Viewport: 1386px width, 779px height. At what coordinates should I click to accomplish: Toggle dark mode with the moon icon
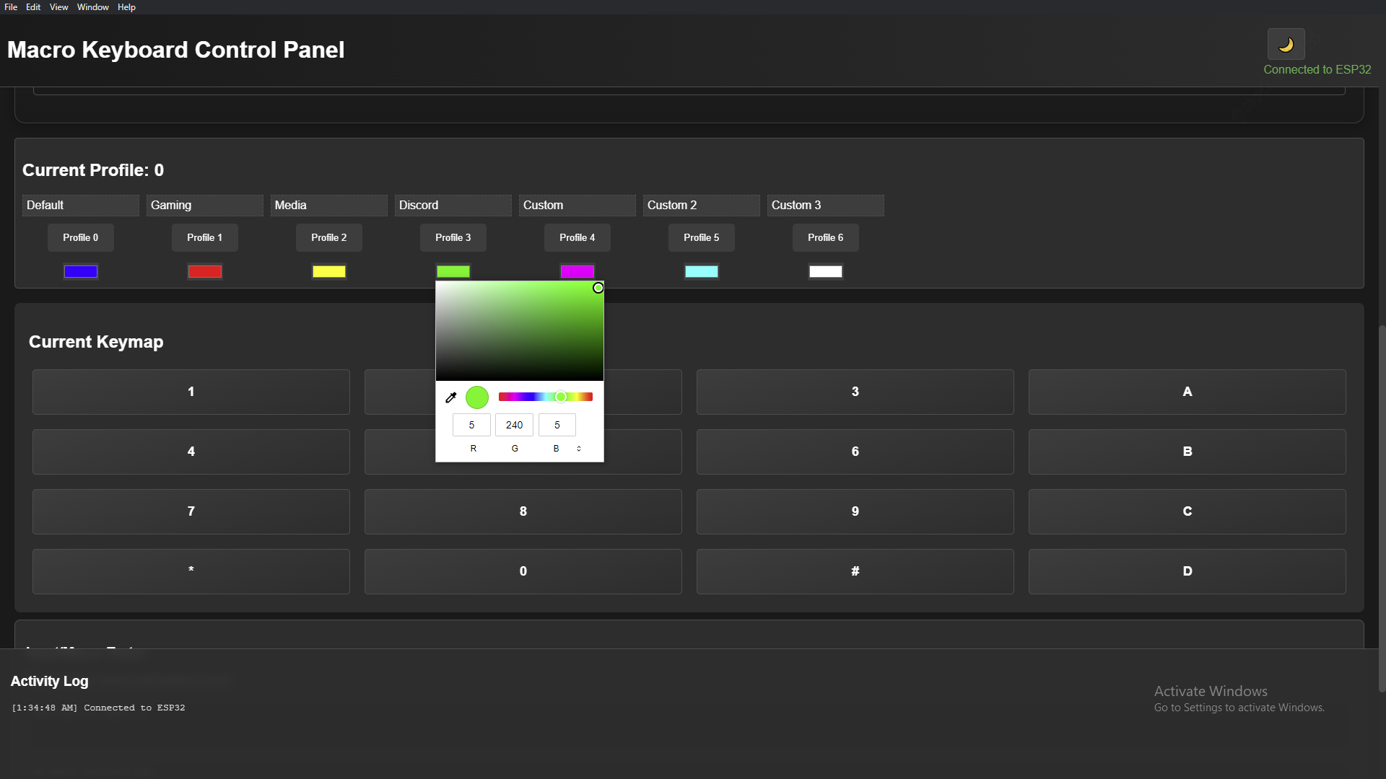(1286, 44)
